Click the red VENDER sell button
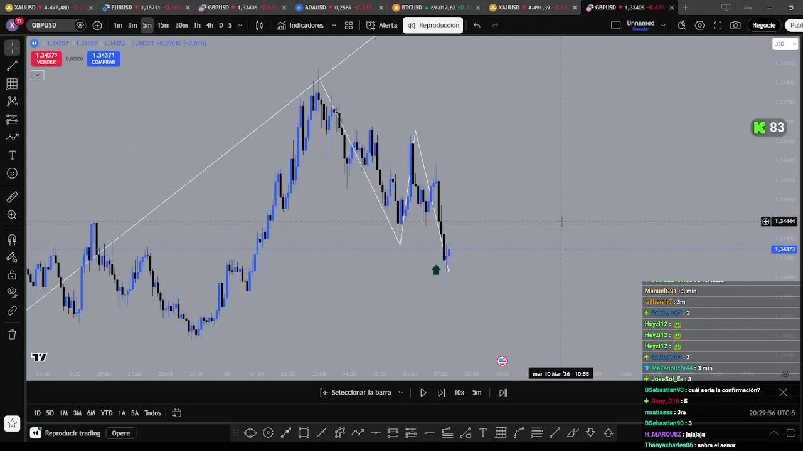This screenshot has width=803, height=451. pyautogui.click(x=46, y=58)
